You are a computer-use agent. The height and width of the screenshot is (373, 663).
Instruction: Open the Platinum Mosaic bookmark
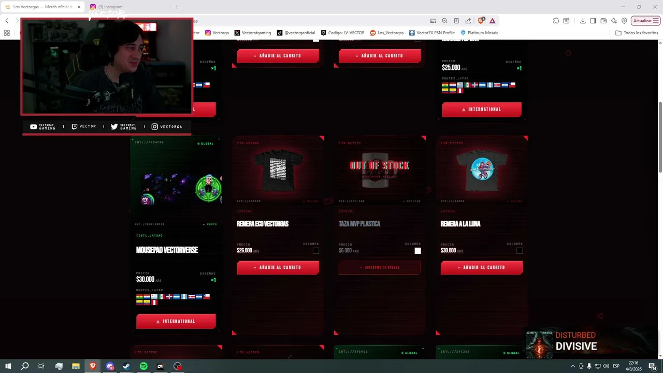click(x=479, y=33)
